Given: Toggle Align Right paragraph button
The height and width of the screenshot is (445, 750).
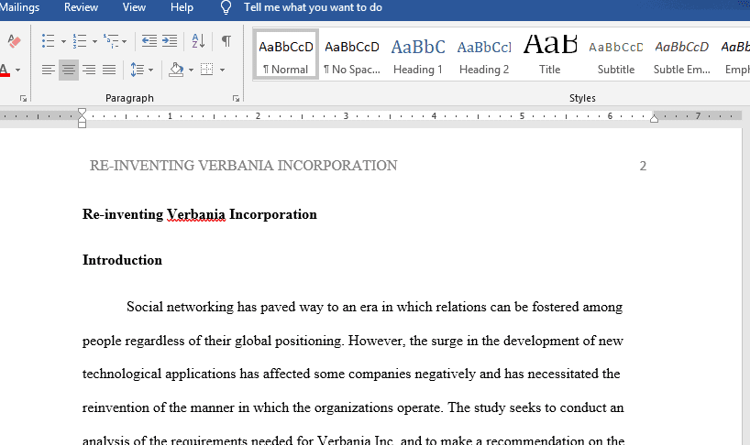Looking at the screenshot, I should (89, 70).
